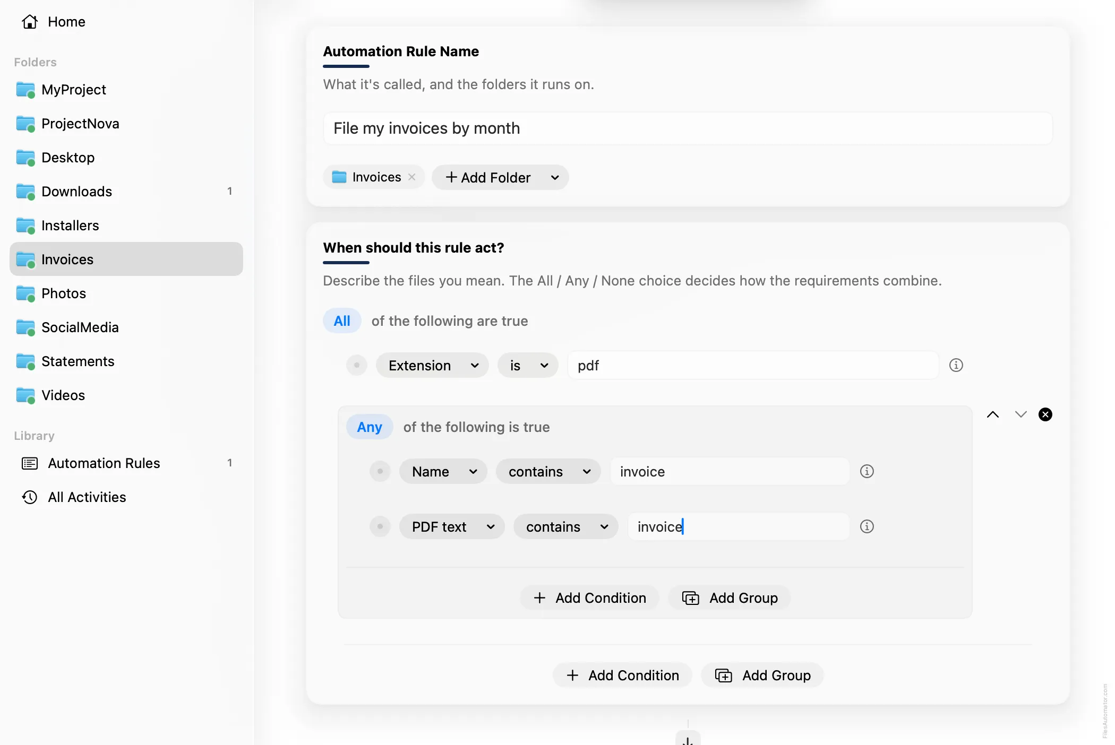Open the Installers folder
Viewport: 1115px width, 745px height.
(x=126, y=226)
